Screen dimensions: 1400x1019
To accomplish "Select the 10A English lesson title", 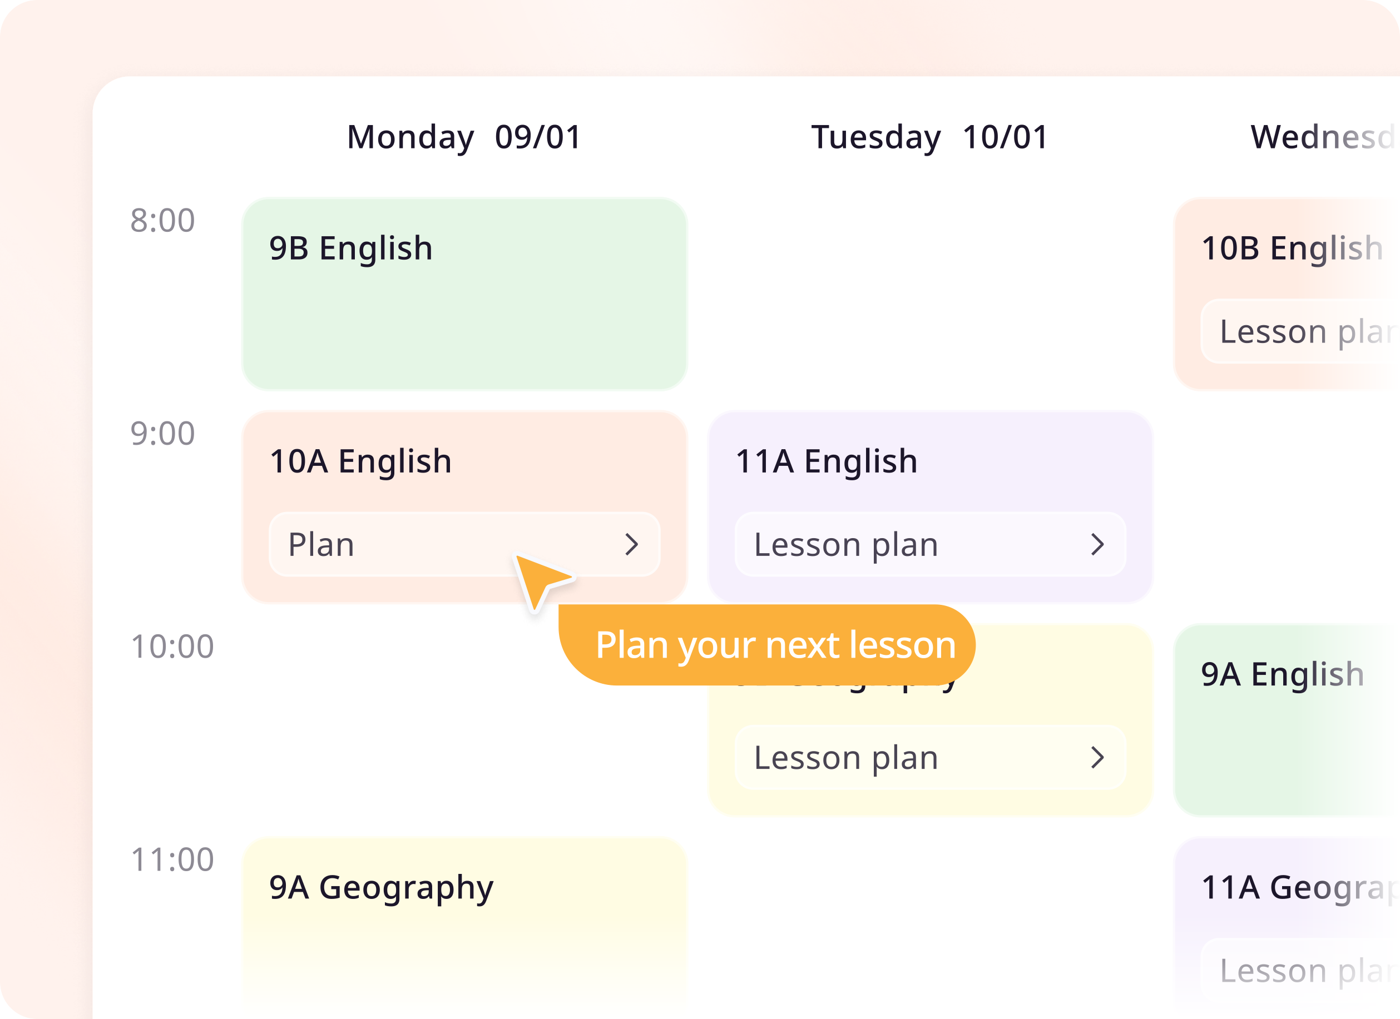I will pyautogui.click(x=360, y=461).
